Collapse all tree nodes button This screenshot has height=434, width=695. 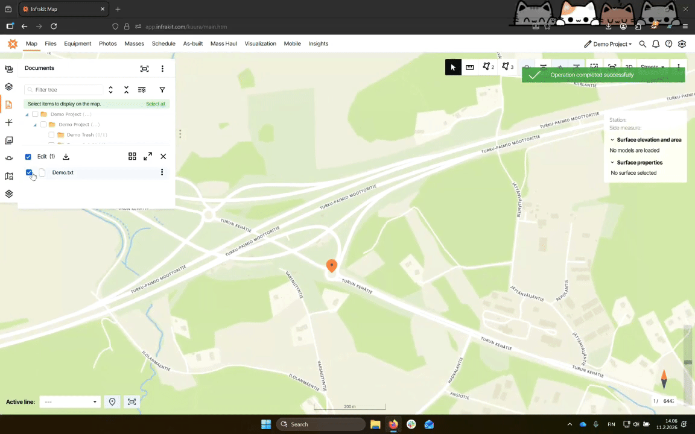126,90
